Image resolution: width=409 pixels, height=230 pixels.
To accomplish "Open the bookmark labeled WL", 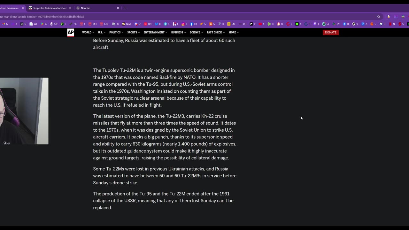I will point(33,24).
